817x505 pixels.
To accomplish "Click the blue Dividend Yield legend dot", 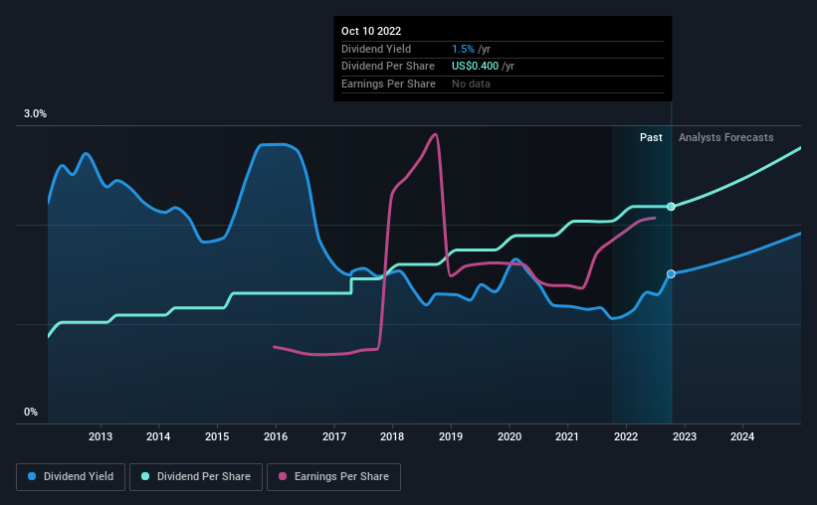I will pyautogui.click(x=32, y=476).
